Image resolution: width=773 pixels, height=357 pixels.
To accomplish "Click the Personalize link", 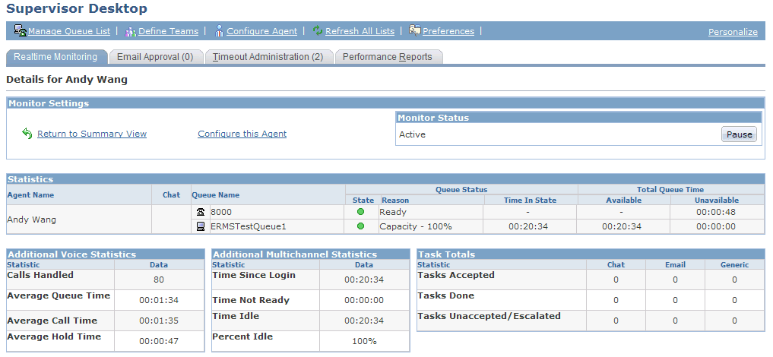I will coord(733,32).
